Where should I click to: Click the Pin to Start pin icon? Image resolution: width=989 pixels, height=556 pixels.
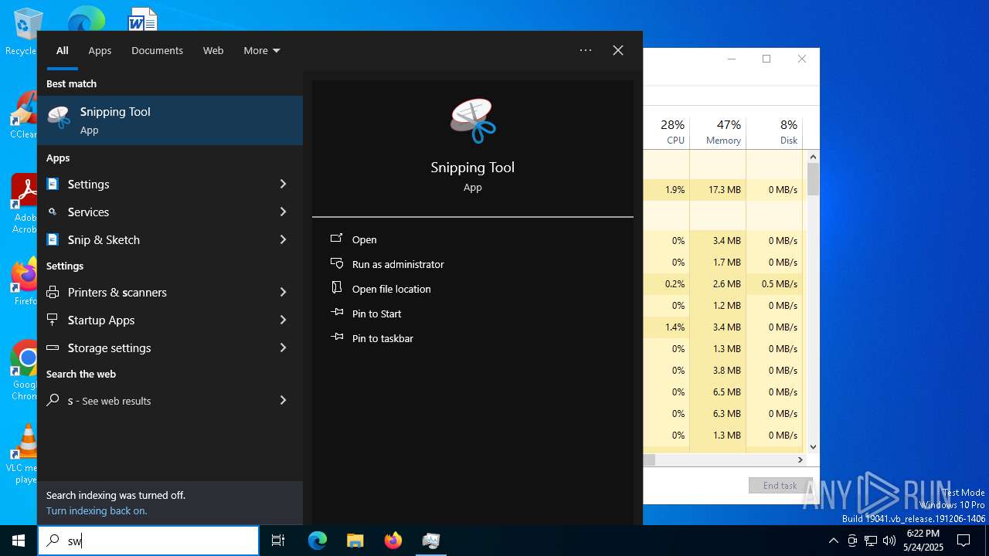337,313
